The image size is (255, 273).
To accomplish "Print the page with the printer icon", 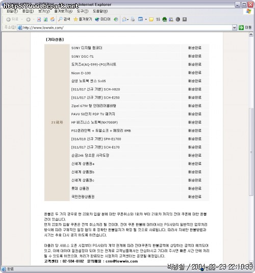I will (133, 19).
